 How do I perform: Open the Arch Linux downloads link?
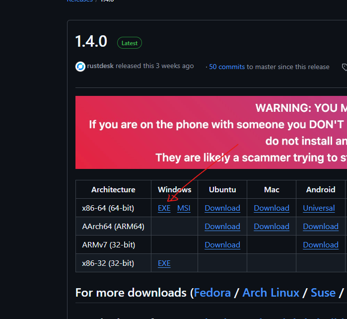click(271, 293)
